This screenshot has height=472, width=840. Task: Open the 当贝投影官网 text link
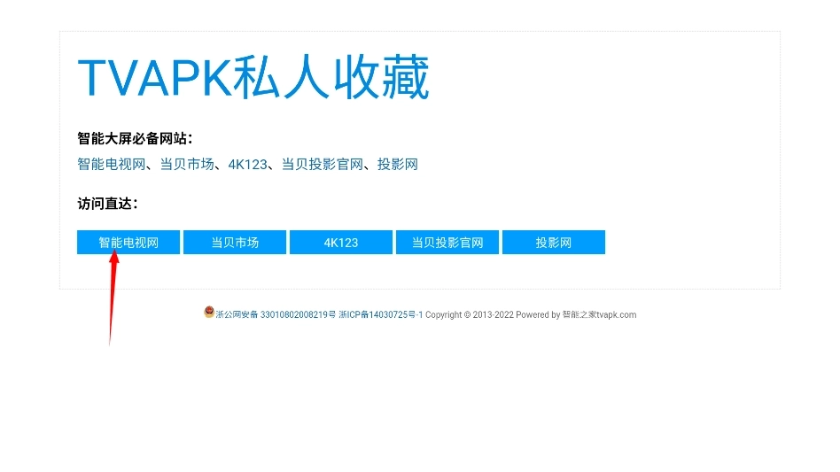click(x=323, y=164)
